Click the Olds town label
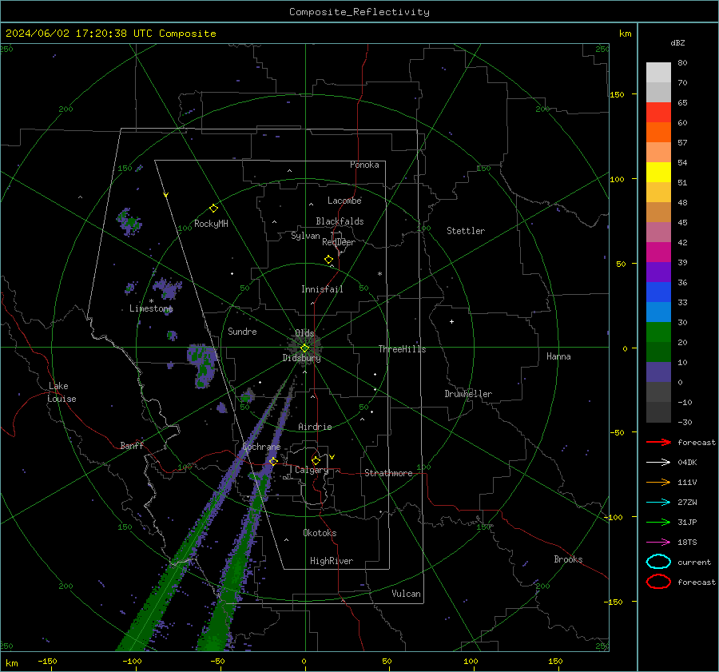The height and width of the screenshot is (672, 719). 304,333
